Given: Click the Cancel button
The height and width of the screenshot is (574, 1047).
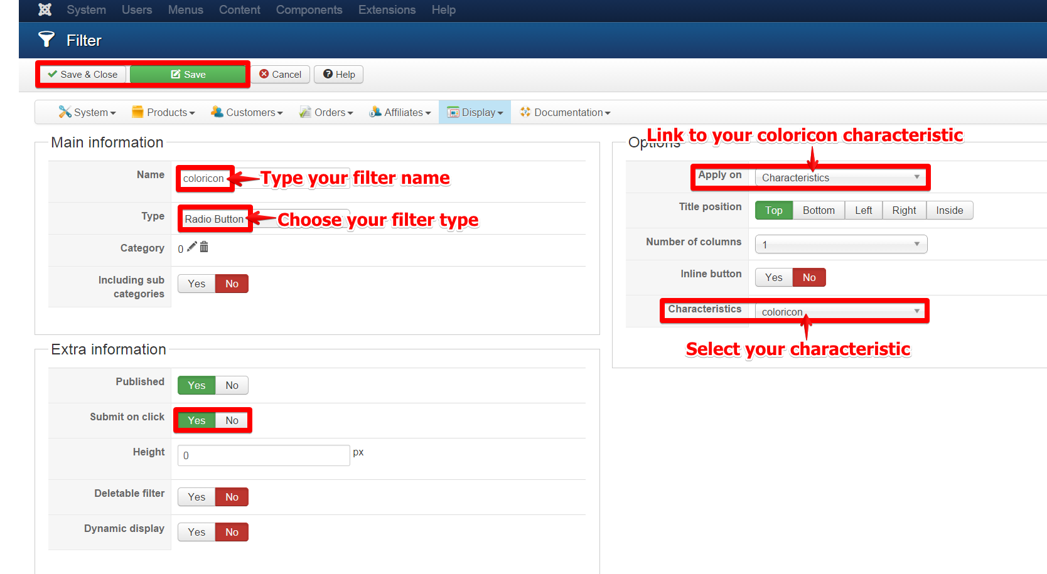Looking at the screenshot, I should [x=281, y=74].
